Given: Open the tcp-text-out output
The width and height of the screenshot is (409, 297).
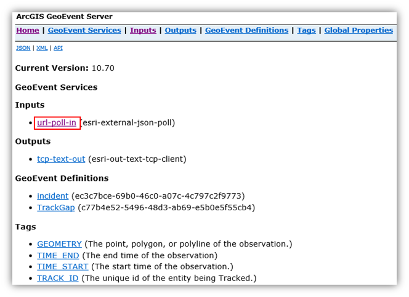Looking at the screenshot, I should click(x=61, y=159).
